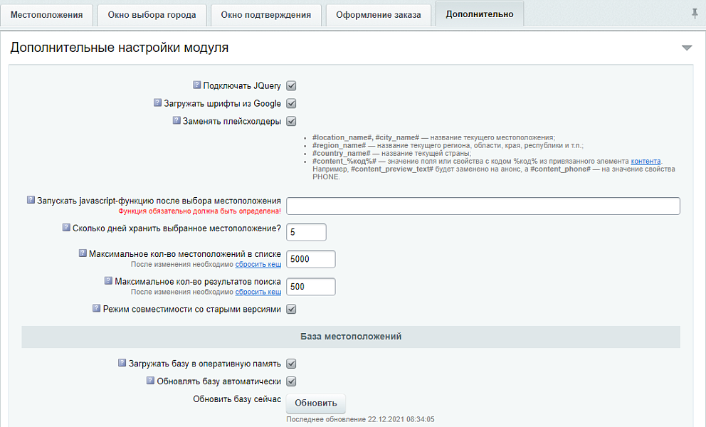The height and width of the screenshot is (427, 706).
Task: Click the javascript function input field
Action: point(484,206)
